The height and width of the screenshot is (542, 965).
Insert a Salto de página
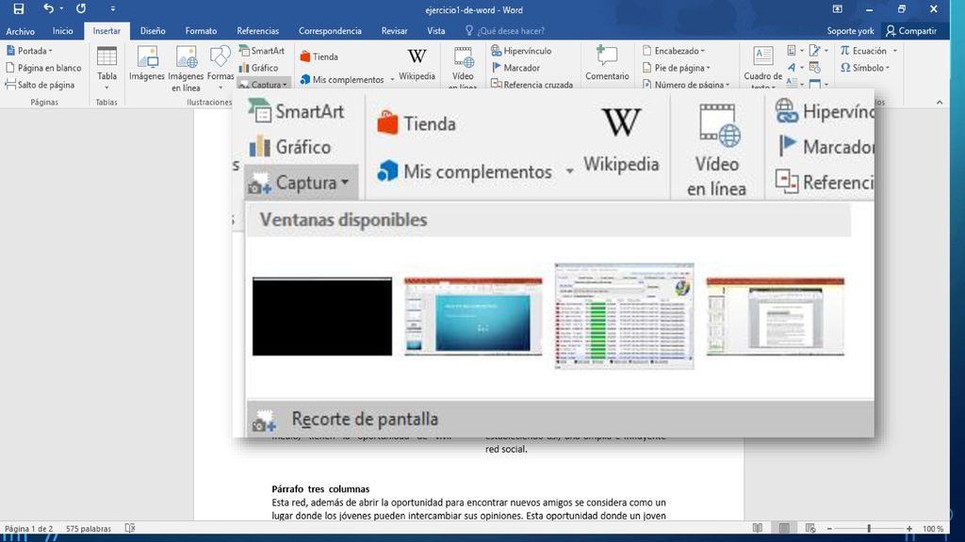(40, 85)
